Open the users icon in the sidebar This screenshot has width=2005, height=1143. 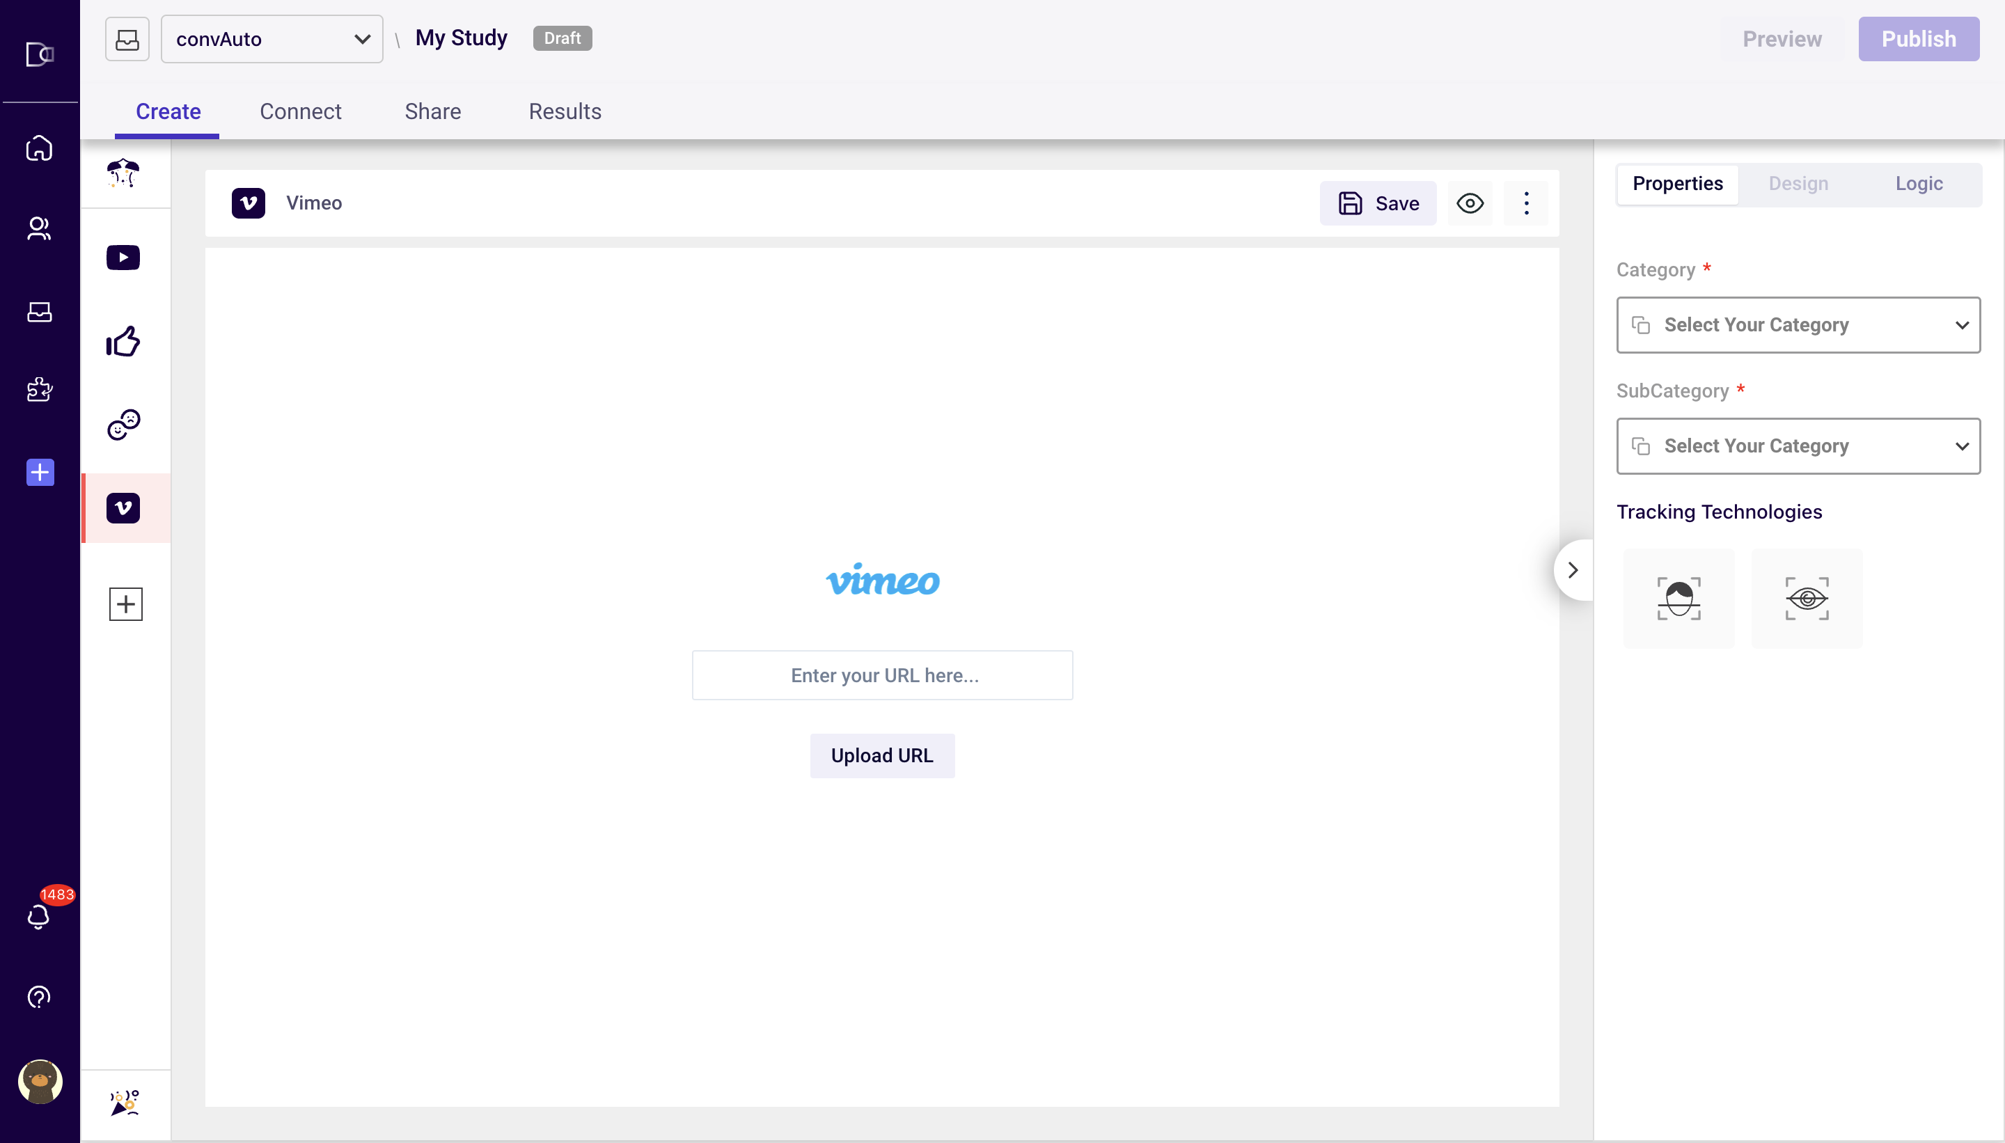pyautogui.click(x=39, y=228)
